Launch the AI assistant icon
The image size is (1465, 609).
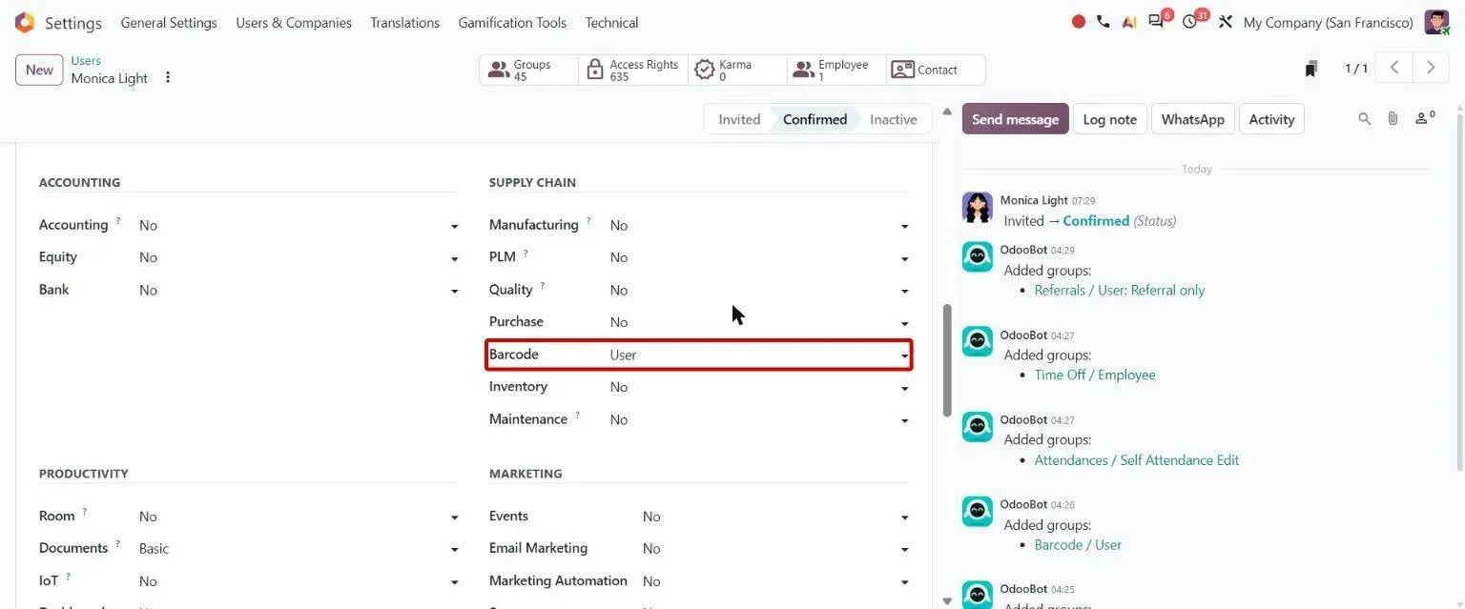point(1129,22)
